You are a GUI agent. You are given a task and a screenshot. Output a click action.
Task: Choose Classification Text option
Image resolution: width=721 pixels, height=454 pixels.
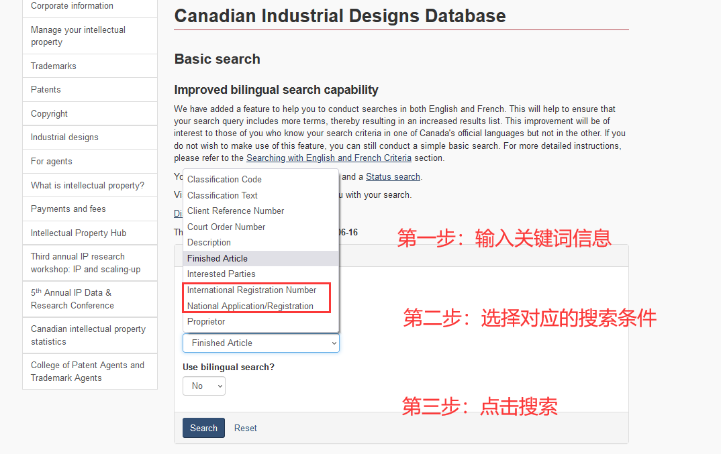click(222, 195)
